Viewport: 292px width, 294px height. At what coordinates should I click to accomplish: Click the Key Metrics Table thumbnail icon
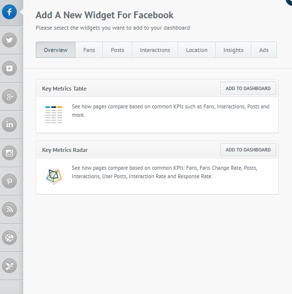(53, 114)
